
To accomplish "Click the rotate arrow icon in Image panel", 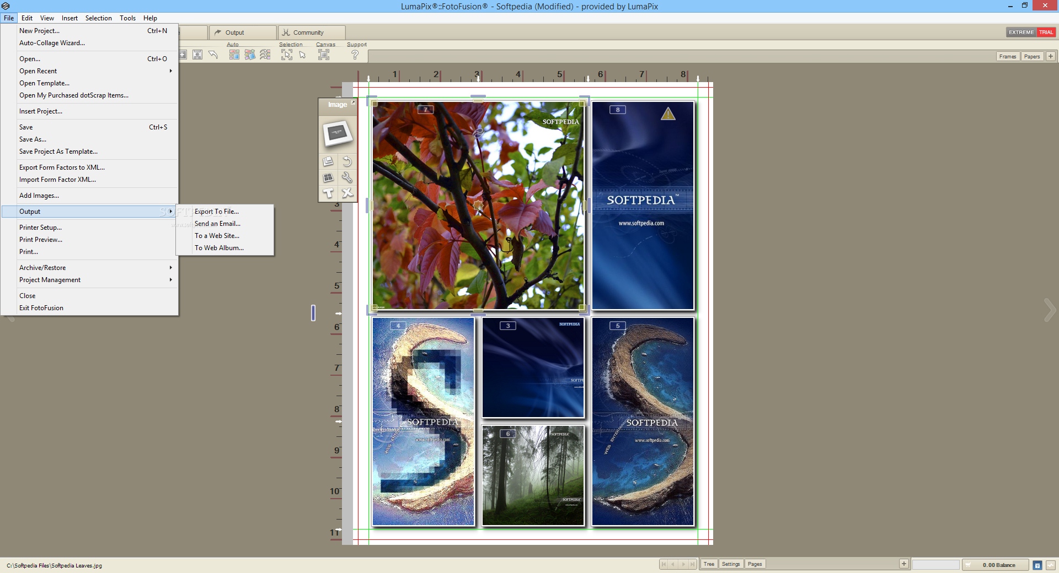I will (347, 161).
